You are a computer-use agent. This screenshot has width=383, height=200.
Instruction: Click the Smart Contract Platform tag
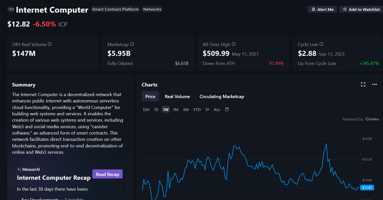115,9
